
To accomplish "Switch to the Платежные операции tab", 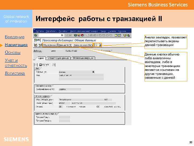I will pyautogui.click(x=83, y=58).
